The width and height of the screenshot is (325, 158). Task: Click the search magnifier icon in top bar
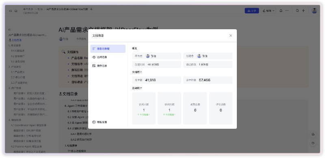click(297, 11)
